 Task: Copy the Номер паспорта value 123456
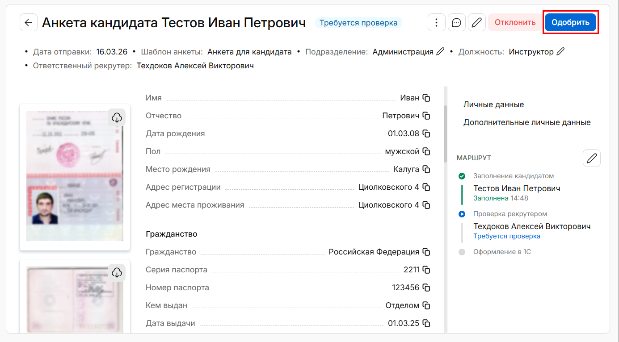pyautogui.click(x=426, y=288)
